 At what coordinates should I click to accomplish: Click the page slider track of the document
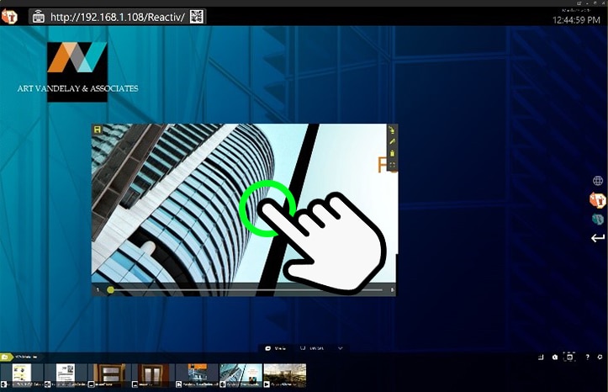(246, 289)
